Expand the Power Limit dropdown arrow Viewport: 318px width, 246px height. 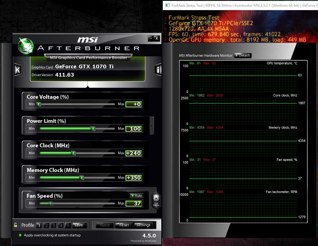click(152, 126)
